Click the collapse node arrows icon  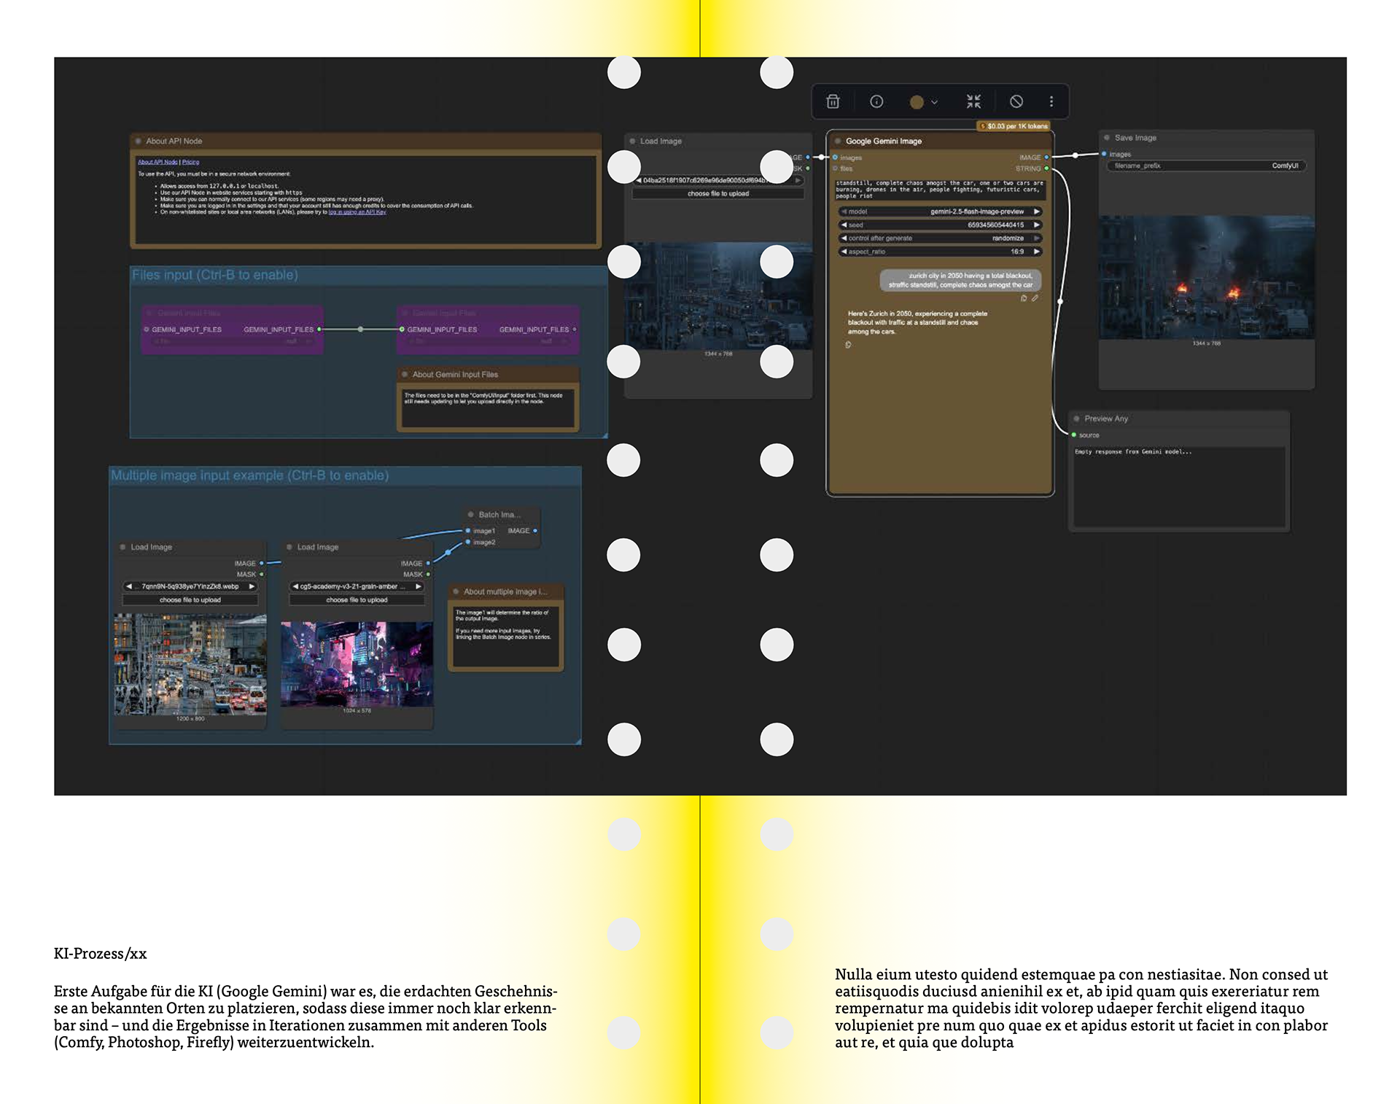coord(973,101)
